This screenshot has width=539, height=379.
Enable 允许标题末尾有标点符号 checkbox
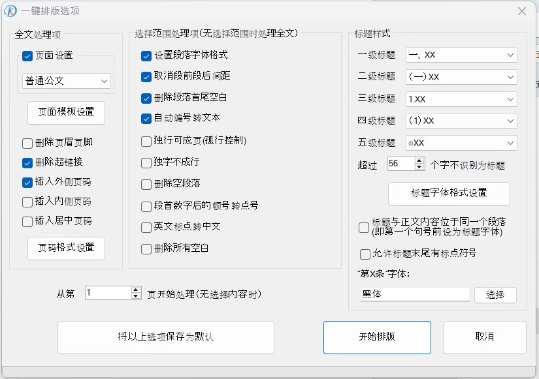tap(365, 254)
